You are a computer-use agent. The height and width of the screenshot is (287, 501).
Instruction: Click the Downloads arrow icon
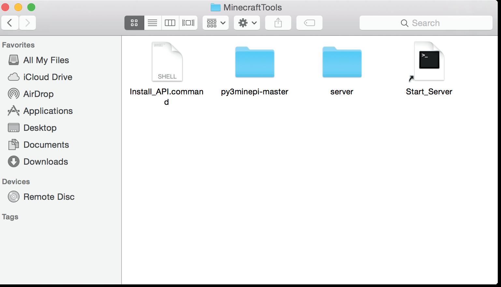[x=13, y=161]
